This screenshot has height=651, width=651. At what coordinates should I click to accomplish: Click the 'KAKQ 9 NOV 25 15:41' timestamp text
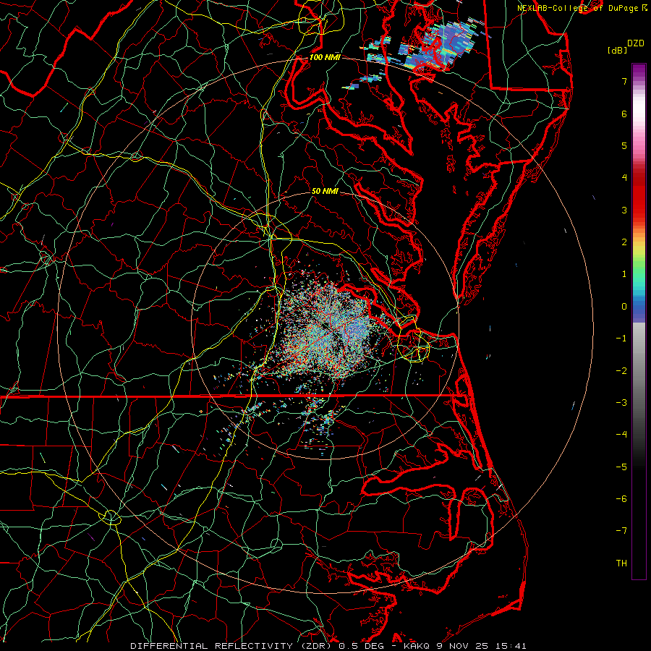[x=465, y=646]
